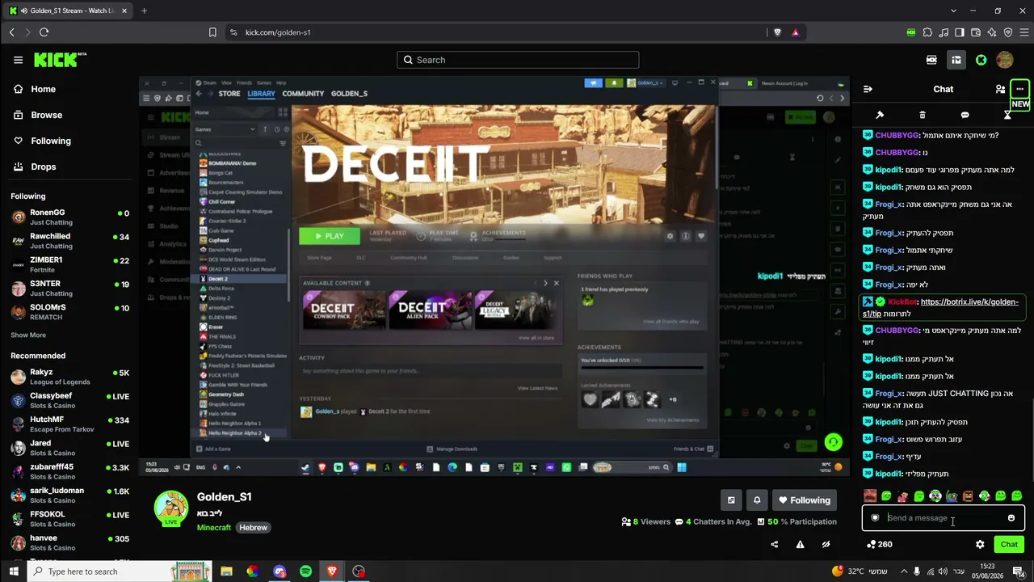Click the Kick logo
Viewport: 1034px width, 582px height.
(60, 60)
